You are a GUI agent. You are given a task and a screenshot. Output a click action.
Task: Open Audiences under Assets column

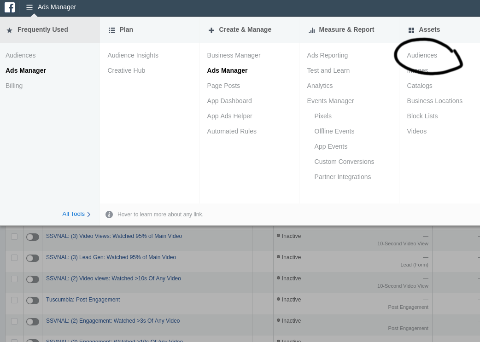[421, 55]
